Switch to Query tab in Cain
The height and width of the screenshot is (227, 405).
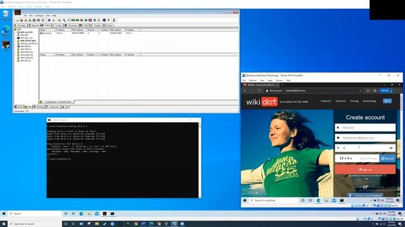[108, 25]
